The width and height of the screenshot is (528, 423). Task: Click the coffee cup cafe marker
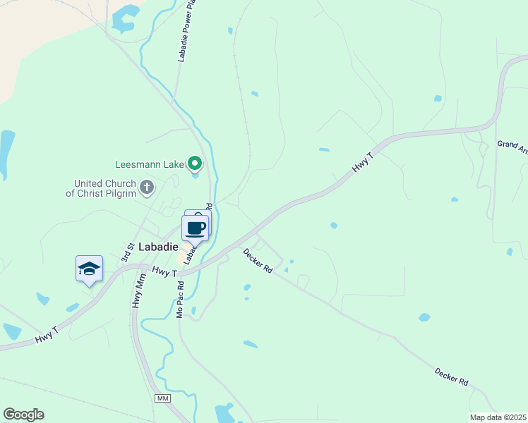[195, 228]
